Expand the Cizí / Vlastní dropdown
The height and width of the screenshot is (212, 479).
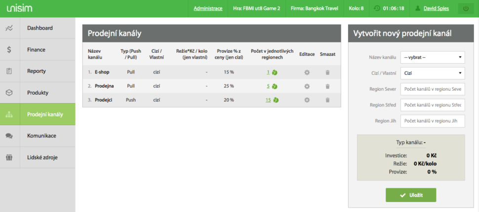pos(432,73)
